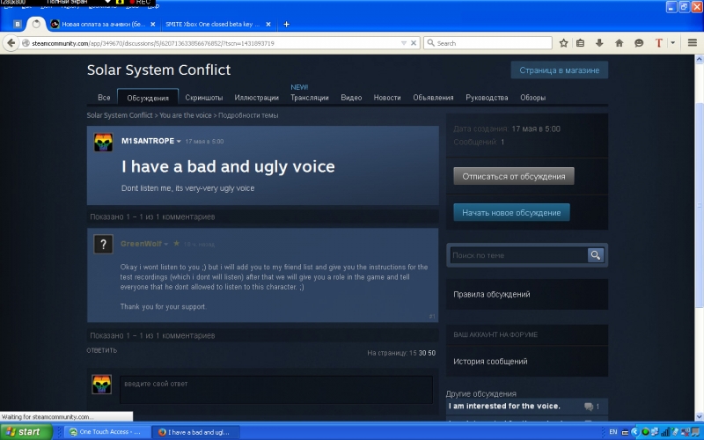Open 'You are the voice' breadcrumb link
The image size is (704, 440).
tap(186, 115)
